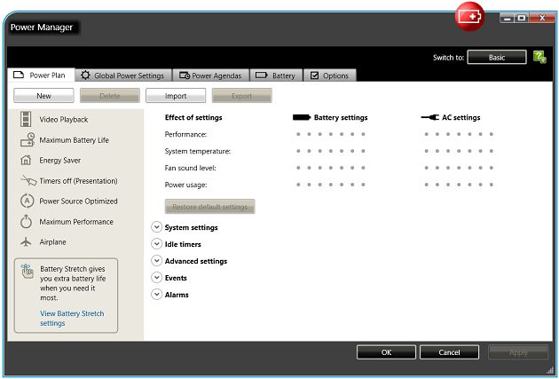Click Fan sound level dots under Battery settings
Viewport: 559px width, 379px height.
[x=331, y=168]
